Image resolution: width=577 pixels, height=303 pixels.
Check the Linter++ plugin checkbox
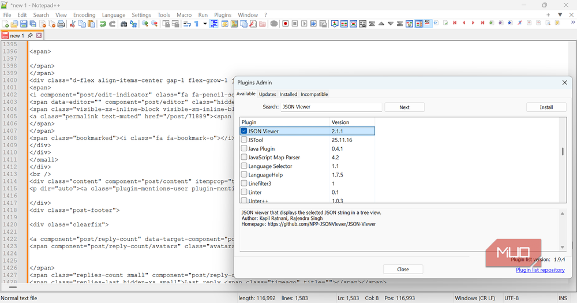pyautogui.click(x=244, y=201)
